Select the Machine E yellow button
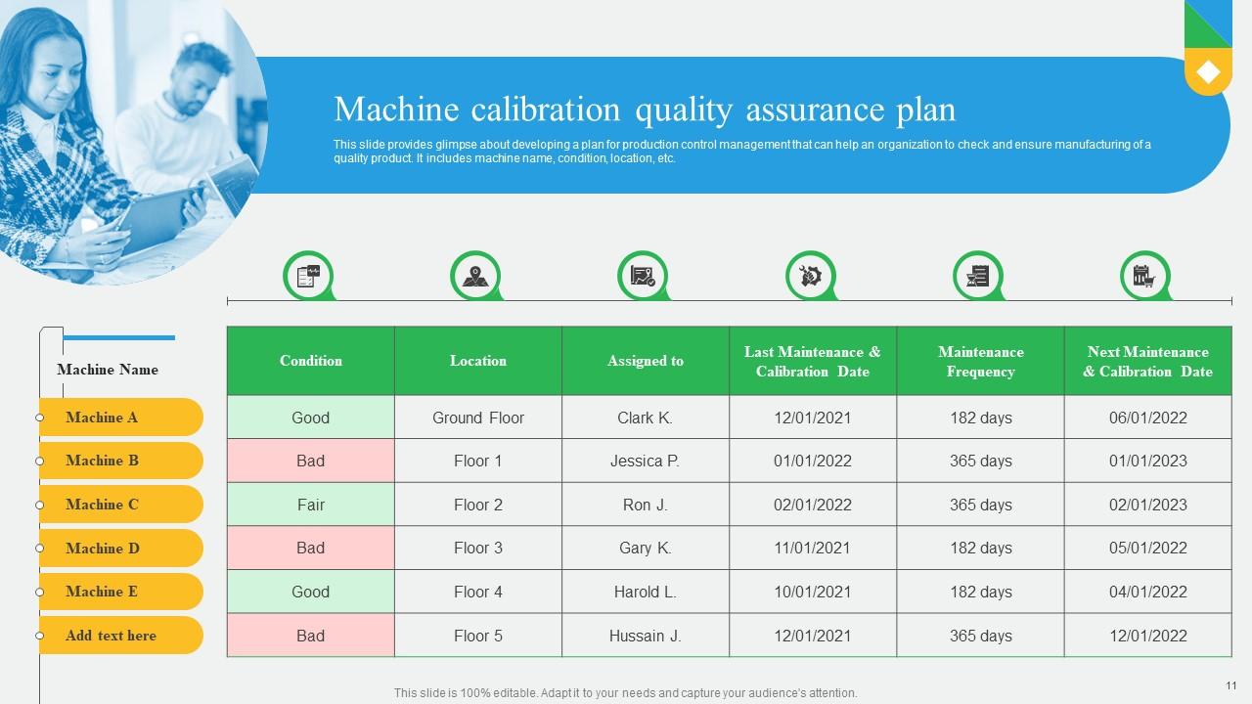The image size is (1252, 704). coord(120,592)
